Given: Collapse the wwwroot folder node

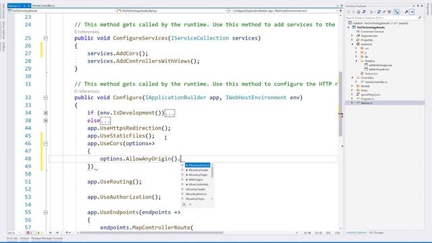Looking at the screenshot, I should pyautogui.click(x=352, y=44).
